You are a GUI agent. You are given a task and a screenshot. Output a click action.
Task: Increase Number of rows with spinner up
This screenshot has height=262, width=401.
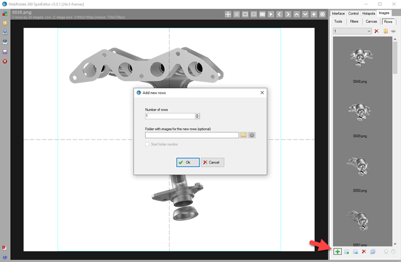(x=197, y=114)
